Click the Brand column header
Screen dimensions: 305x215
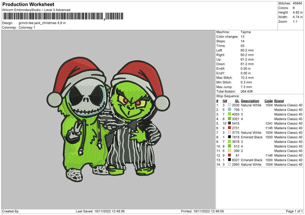tap(279, 101)
